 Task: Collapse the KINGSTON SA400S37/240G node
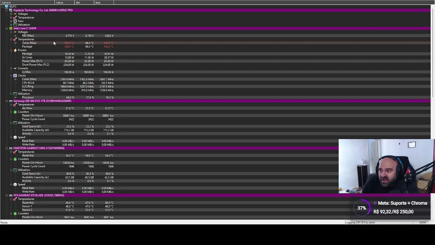tap(6, 148)
